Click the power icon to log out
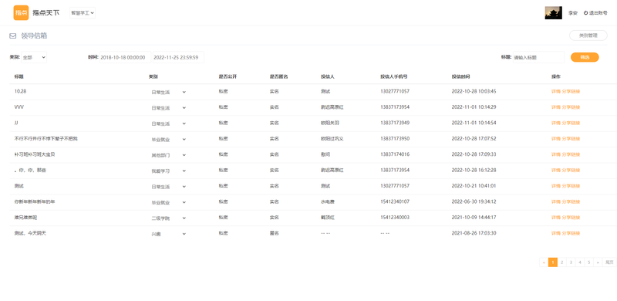 click(x=585, y=13)
